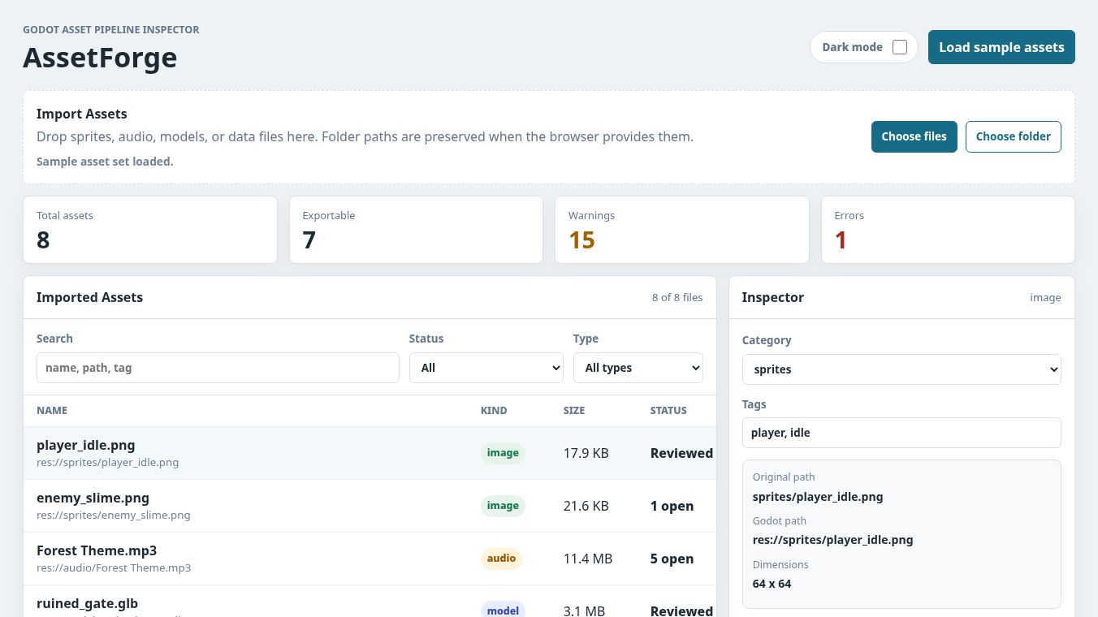
Task: Click the 5 open status of Forest Theme.mp3
Action: 672,559
